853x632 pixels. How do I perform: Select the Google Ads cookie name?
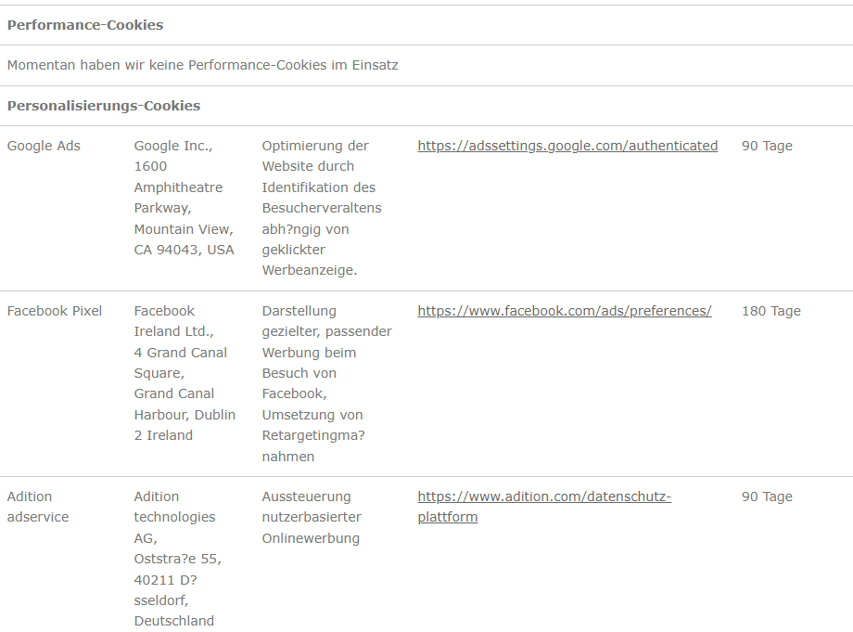[44, 146]
